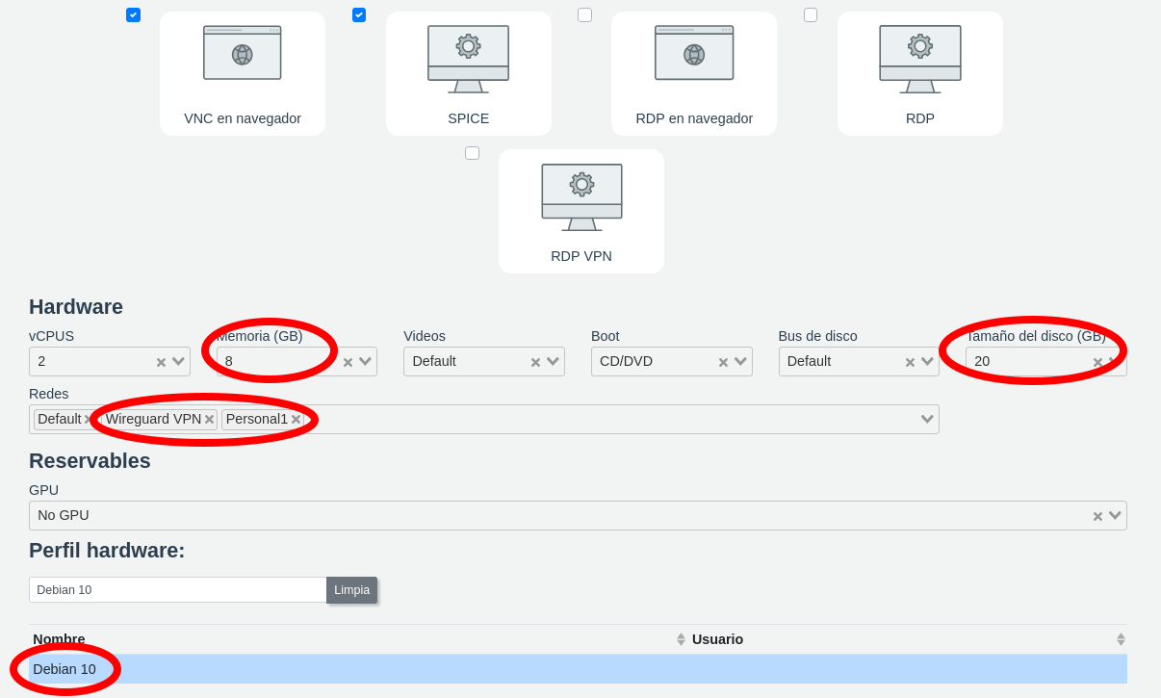Tick the RDP VPN checkbox
1161x698 pixels.
[472, 153]
